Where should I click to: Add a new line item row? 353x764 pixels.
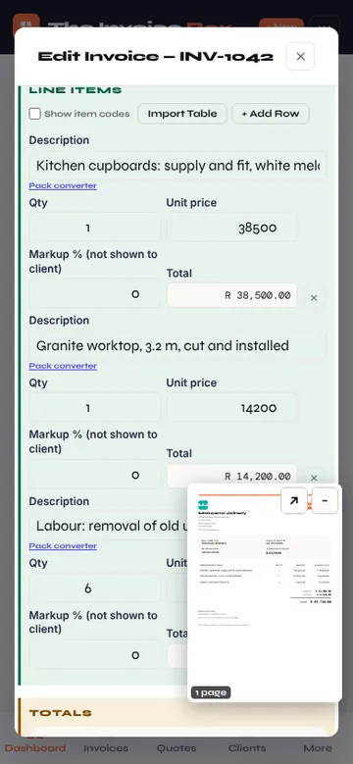[x=271, y=114]
